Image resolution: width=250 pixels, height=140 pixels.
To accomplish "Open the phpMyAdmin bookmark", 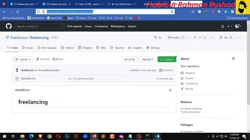I will coord(36,18).
